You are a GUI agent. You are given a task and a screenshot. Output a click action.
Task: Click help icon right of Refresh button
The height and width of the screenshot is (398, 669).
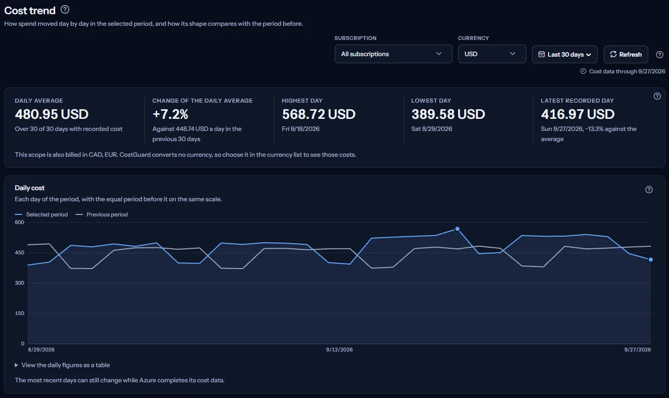coord(659,55)
